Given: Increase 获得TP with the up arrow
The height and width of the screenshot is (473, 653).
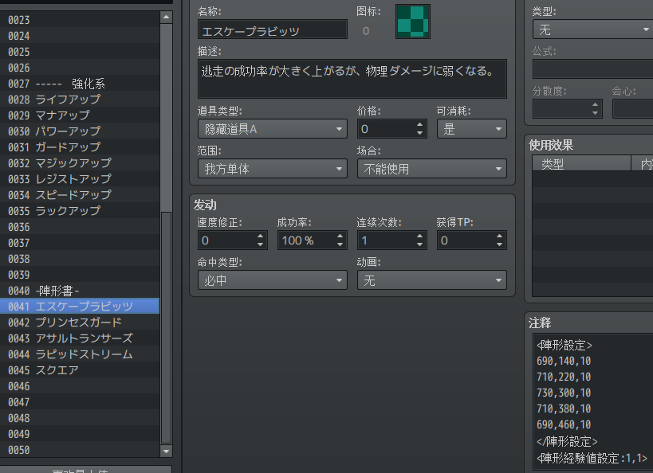Looking at the screenshot, I should point(499,236).
